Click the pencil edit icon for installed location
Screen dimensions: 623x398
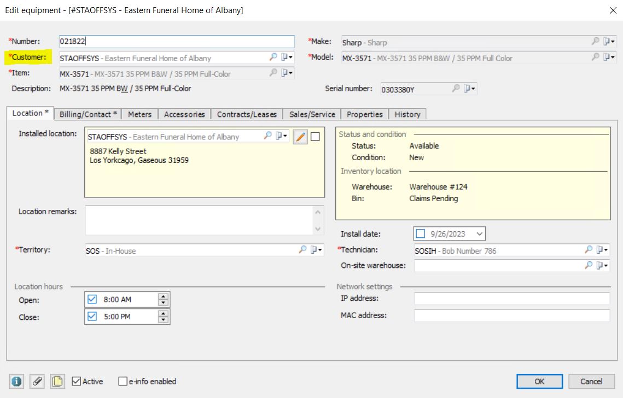click(x=300, y=137)
